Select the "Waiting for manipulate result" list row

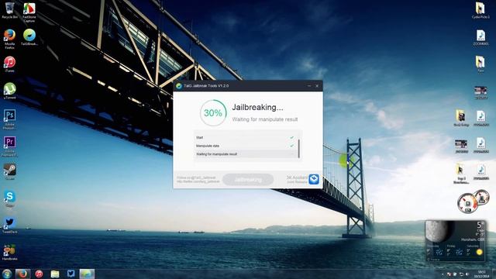tap(245, 154)
